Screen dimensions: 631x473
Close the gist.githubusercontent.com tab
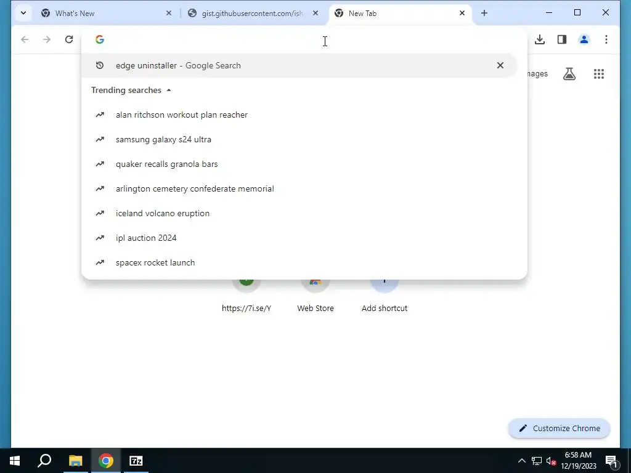click(315, 14)
